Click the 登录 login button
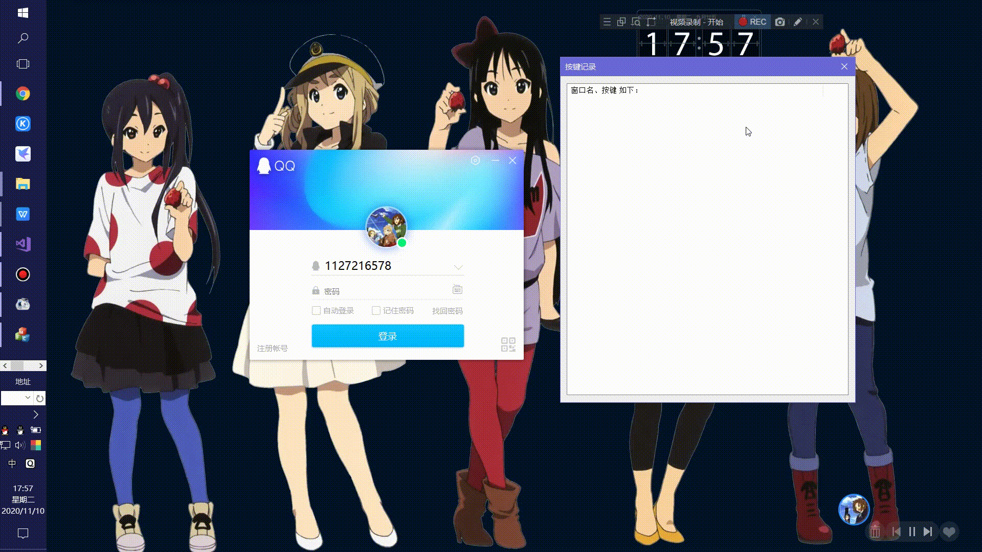Image resolution: width=982 pixels, height=552 pixels. tap(388, 336)
